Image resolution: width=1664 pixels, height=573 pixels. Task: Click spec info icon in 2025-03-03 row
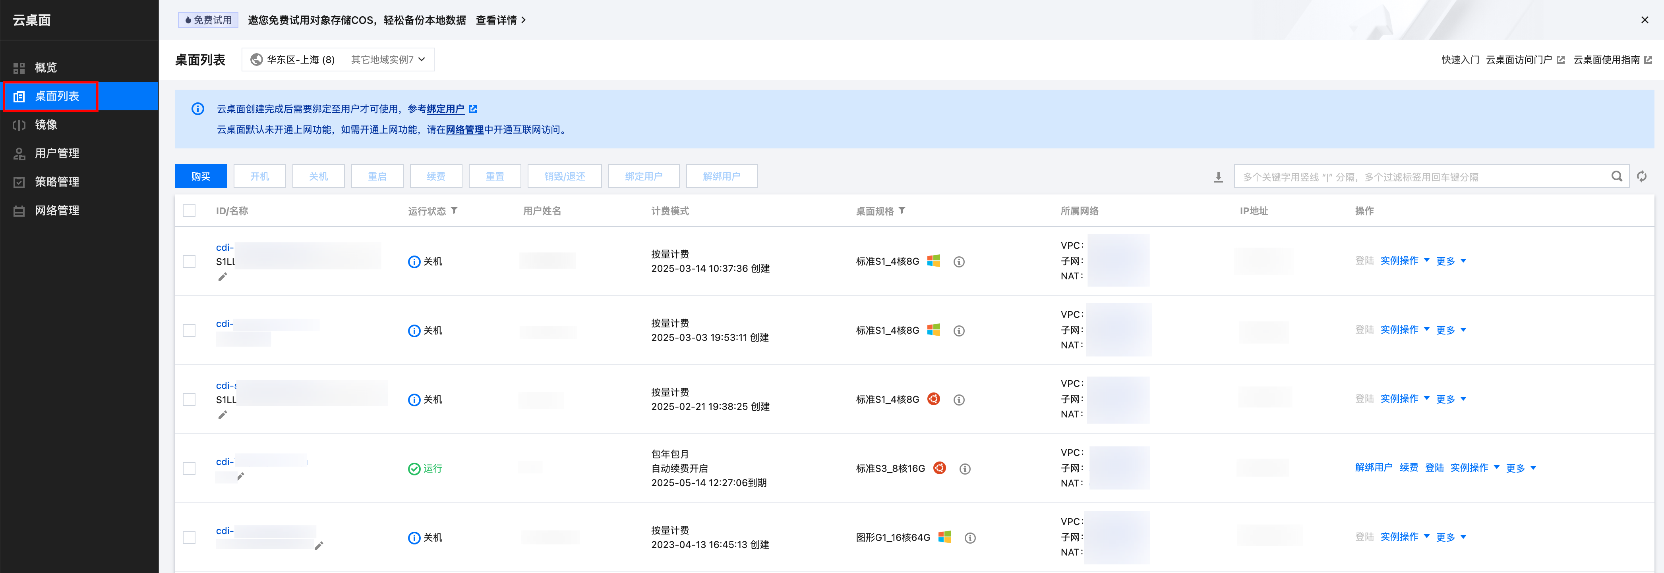click(959, 331)
